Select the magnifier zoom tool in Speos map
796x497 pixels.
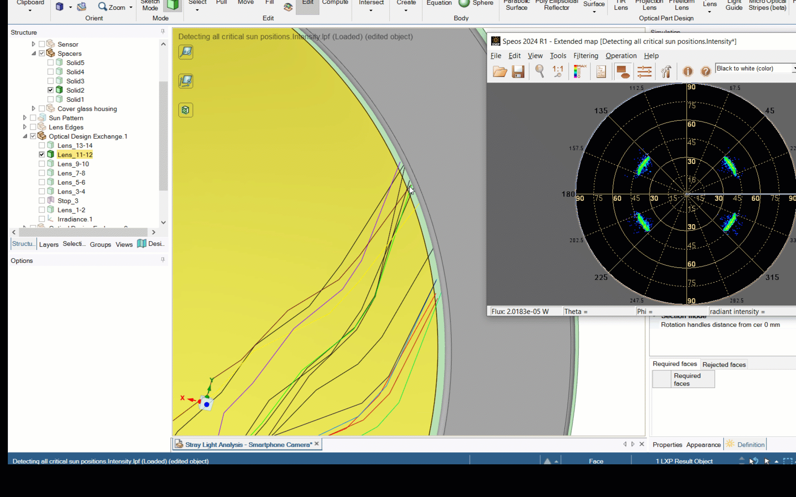pos(539,71)
